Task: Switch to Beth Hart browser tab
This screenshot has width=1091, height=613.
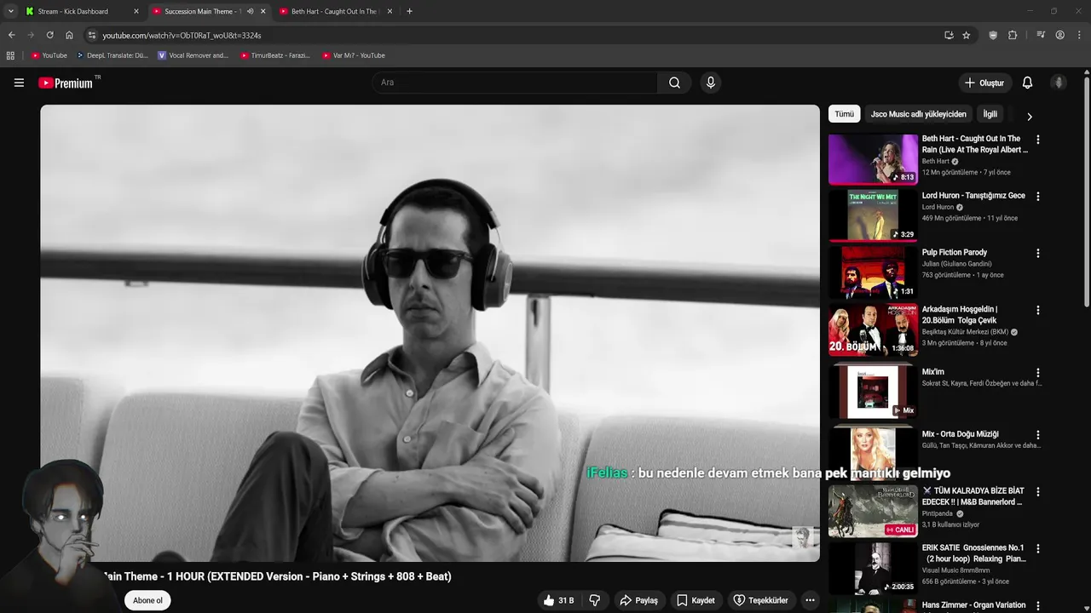Action: click(x=335, y=11)
